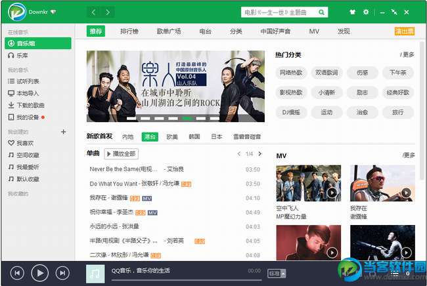
Task: Click 播放全部 button
Action: [121, 154]
